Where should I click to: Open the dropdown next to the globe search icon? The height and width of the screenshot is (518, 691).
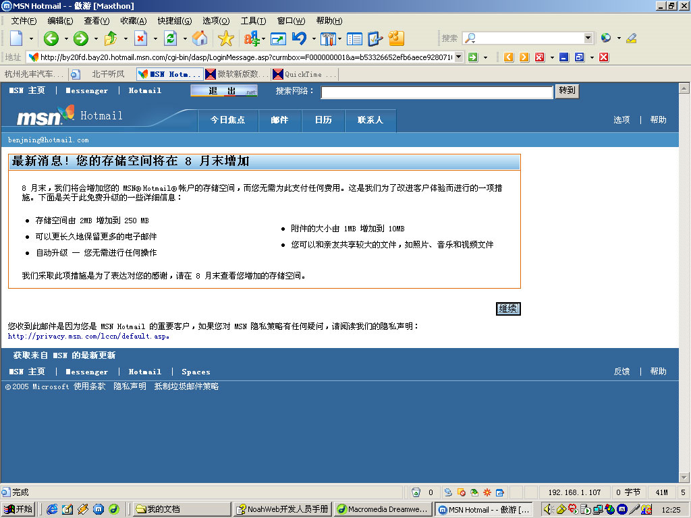(x=619, y=38)
